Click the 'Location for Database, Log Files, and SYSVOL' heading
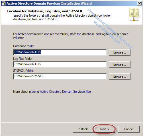The height and width of the screenshot is (136, 143). coord(45,11)
